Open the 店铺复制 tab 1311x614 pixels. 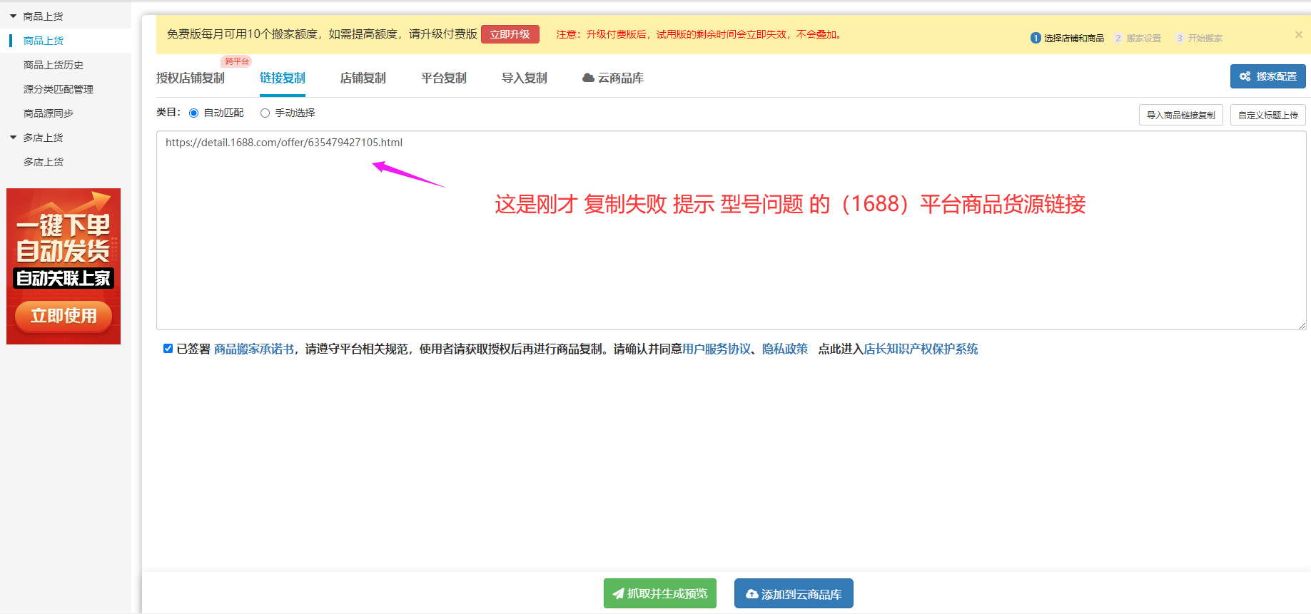tap(363, 78)
